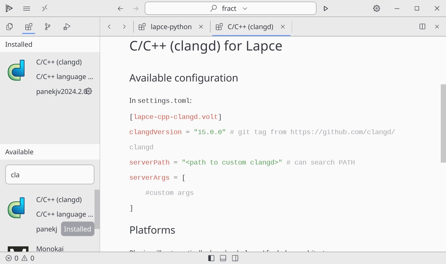Click the 'serverPath' setting key in the readme
Screen dimensions: 446x264
pos(150,162)
